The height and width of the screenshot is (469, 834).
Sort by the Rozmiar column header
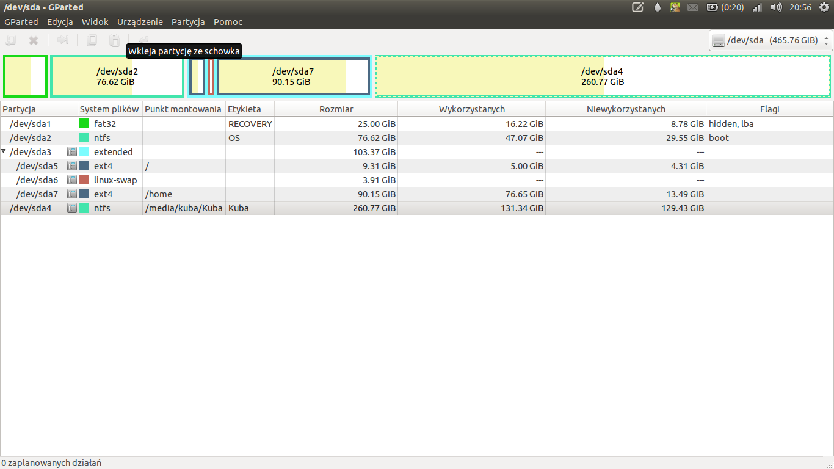pos(336,109)
